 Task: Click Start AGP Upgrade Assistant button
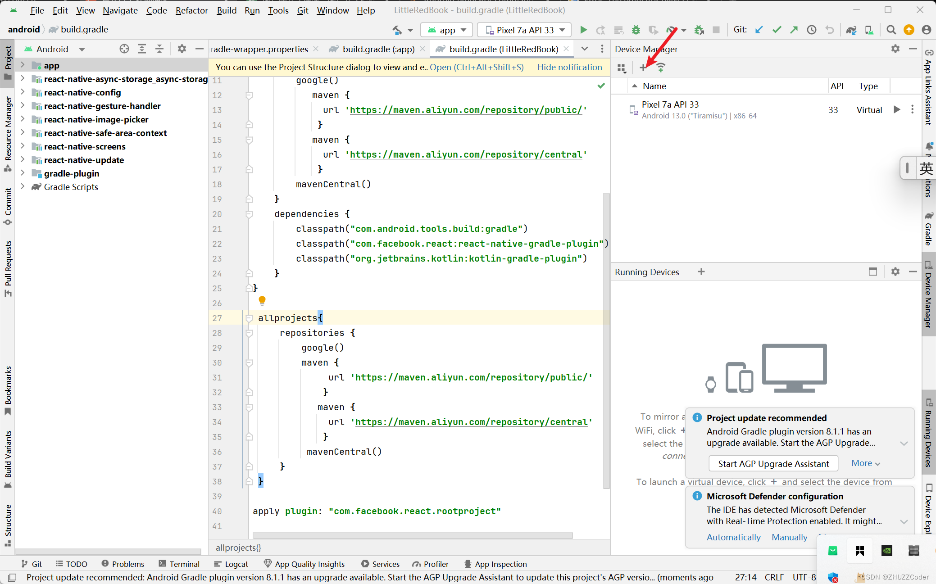click(x=773, y=463)
